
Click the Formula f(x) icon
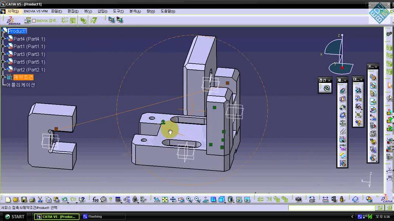(x=95, y=199)
